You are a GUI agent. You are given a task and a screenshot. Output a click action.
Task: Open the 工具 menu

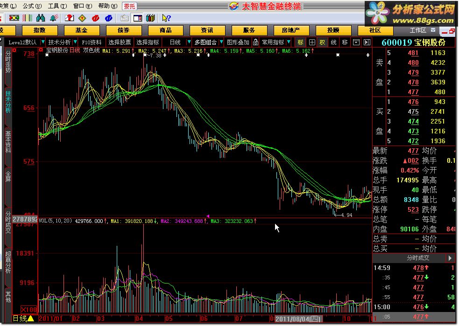pos(57,6)
